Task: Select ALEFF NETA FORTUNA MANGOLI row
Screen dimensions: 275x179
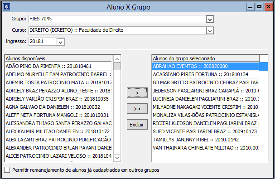Action: coord(58,115)
